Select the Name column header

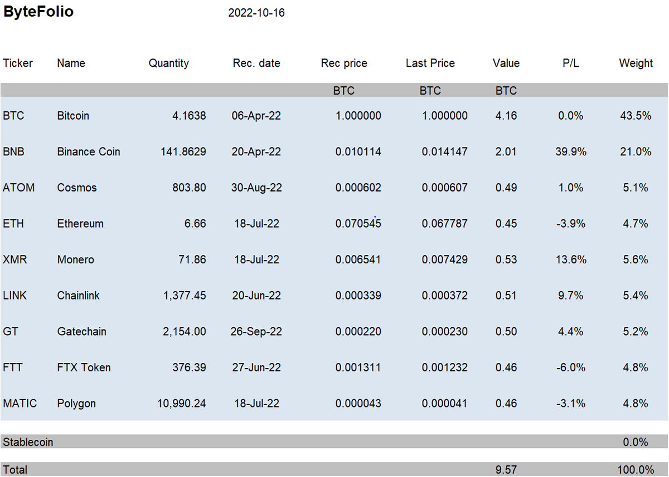(x=71, y=63)
